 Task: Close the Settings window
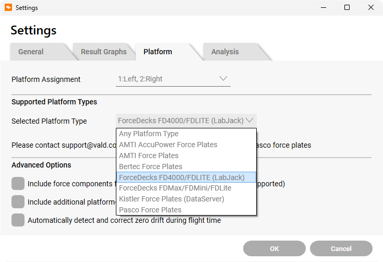click(371, 8)
